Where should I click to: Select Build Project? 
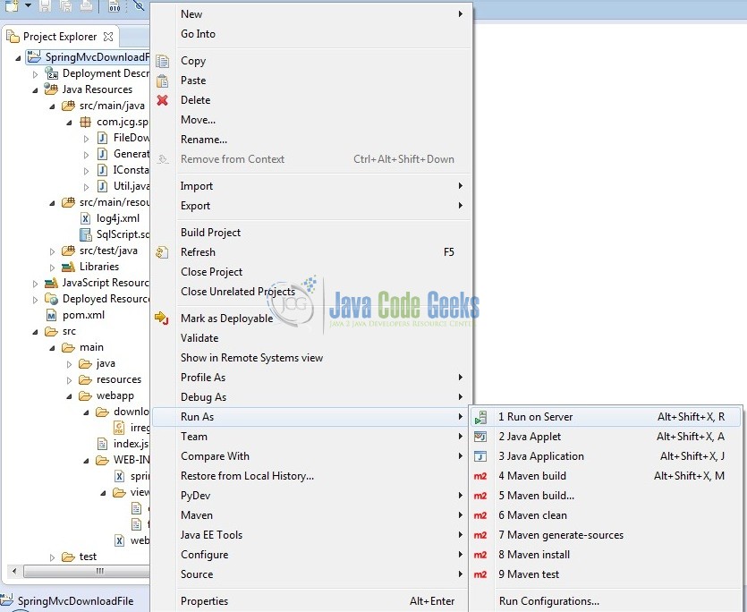click(x=311, y=233)
